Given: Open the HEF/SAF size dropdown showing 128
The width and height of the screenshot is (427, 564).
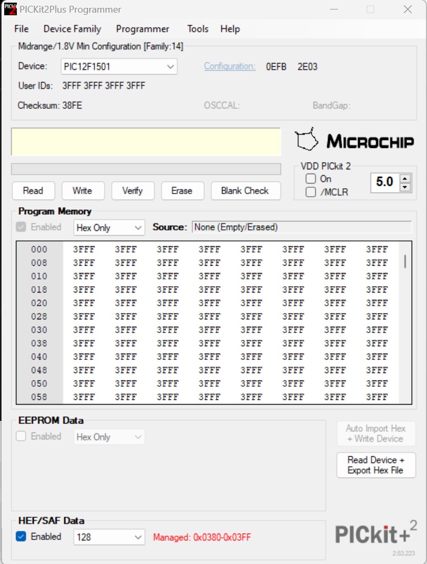Looking at the screenshot, I should tap(109, 537).
